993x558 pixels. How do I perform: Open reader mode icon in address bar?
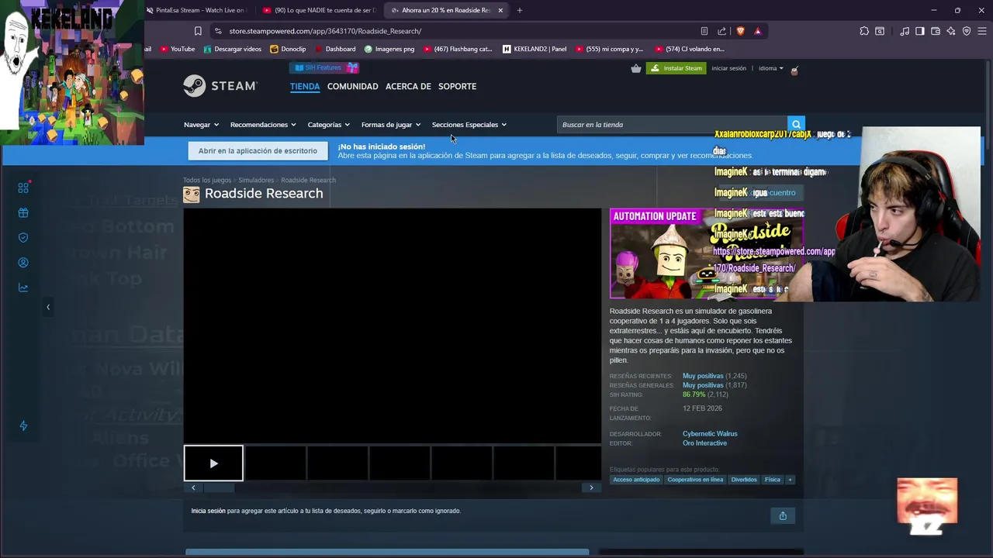click(x=704, y=31)
